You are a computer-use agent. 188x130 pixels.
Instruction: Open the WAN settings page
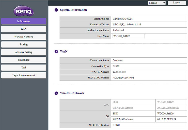tap(24, 29)
